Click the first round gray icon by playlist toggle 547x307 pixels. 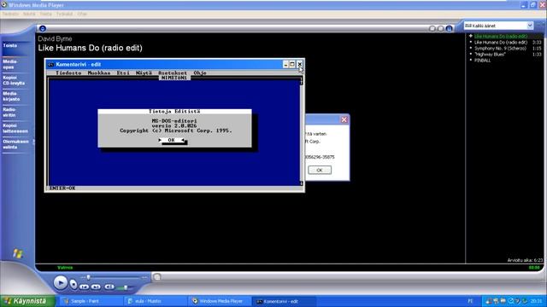click(432, 28)
